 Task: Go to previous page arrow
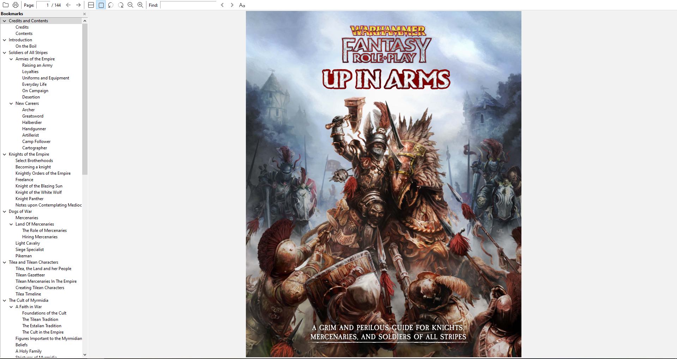tap(68, 5)
